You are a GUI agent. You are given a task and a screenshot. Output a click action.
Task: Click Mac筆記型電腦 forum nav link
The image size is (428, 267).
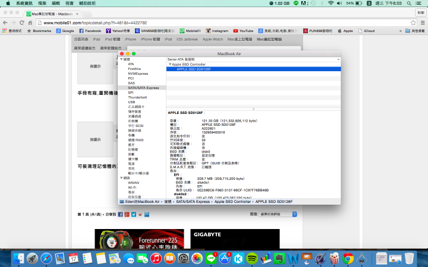click(x=269, y=39)
